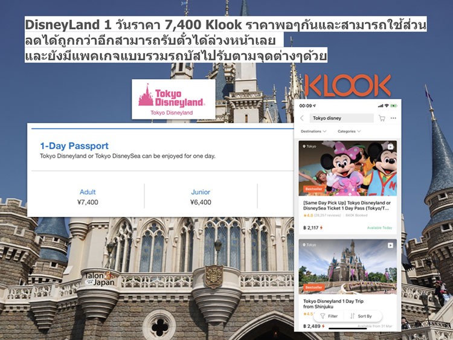Open Same Day Pick Up Disneyland ticket listing
The height and width of the screenshot is (340, 453).
pos(347,205)
